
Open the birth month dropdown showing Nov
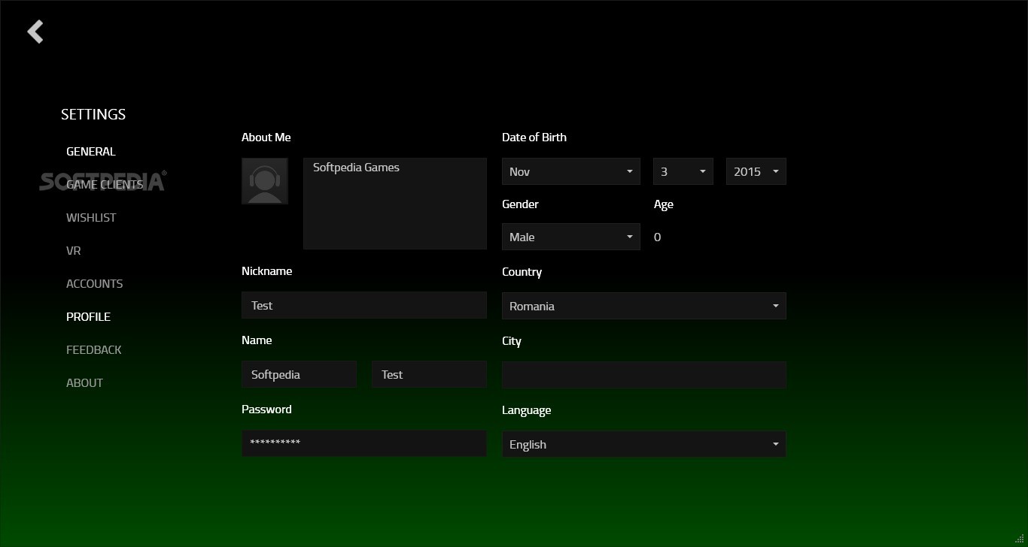[570, 171]
